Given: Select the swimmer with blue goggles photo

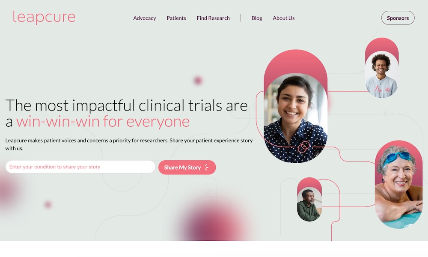Looking at the screenshot, I should (x=398, y=186).
